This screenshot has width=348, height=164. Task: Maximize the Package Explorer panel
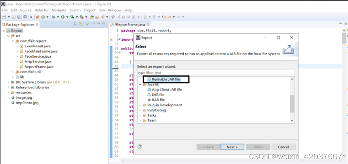(x=104, y=24)
